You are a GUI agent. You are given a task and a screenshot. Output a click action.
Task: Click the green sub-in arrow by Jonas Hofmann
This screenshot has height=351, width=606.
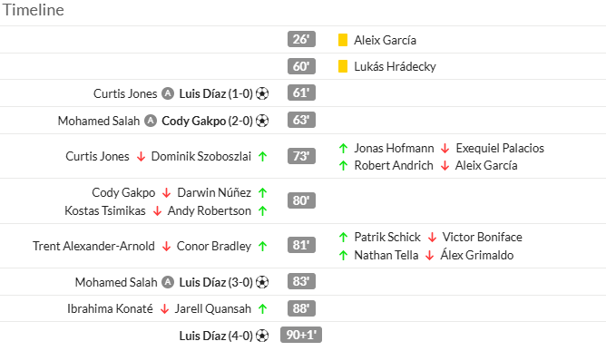click(x=343, y=148)
